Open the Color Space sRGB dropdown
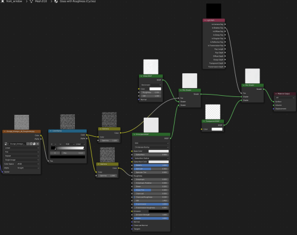The height and width of the screenshot is (235, 297). 28,164
